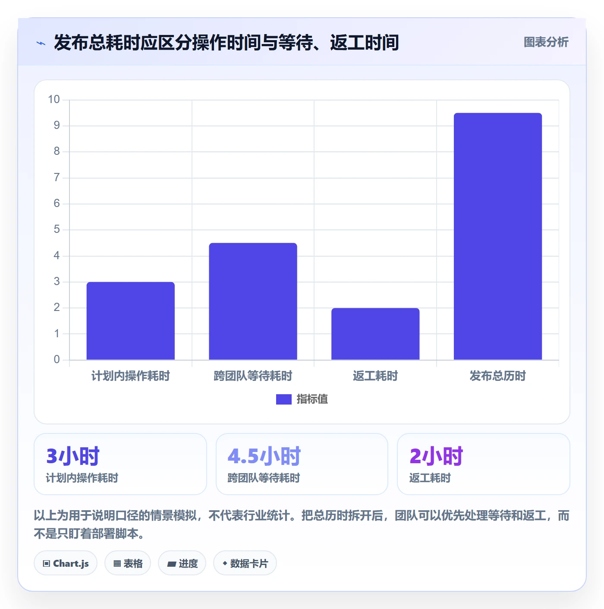
Task: Click the y-axis value 5
Action: 57,229
